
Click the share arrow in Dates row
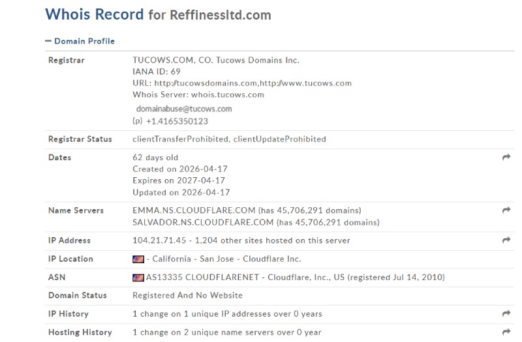(506, 157)
